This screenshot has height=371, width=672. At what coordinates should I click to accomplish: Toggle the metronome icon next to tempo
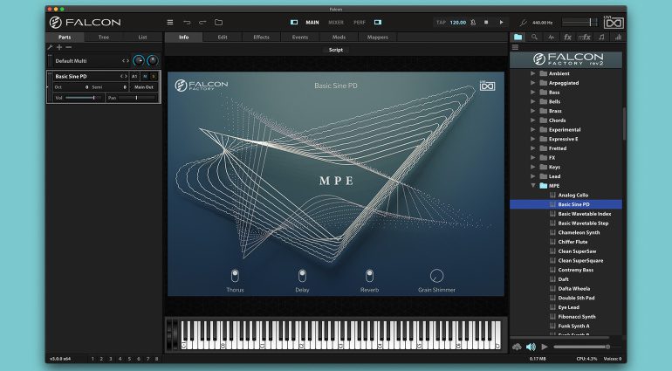tap(473, 23)
